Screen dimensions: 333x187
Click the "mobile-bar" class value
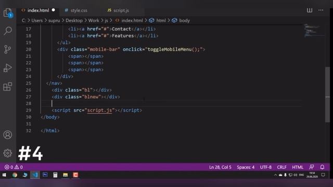pos(104,49)
